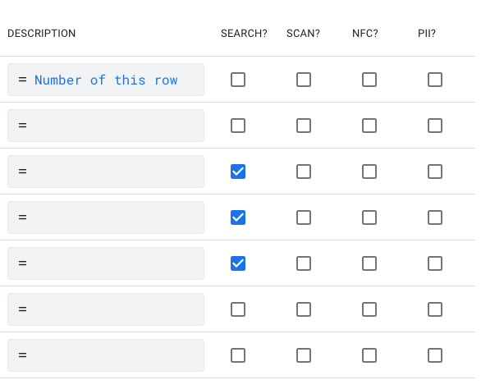This screenshot has width=504, height=389.
Task: Tick PII? checkbox in last row
Action: [x=435, y=355]
